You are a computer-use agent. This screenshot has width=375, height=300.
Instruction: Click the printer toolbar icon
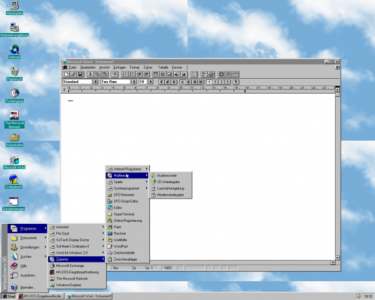211,74
